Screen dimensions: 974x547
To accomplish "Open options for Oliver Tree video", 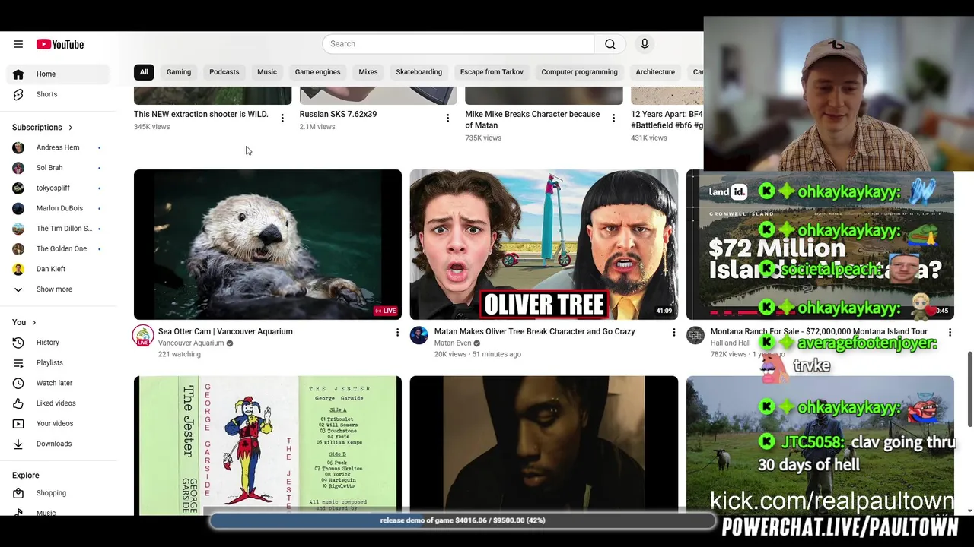I will (673, 332).
